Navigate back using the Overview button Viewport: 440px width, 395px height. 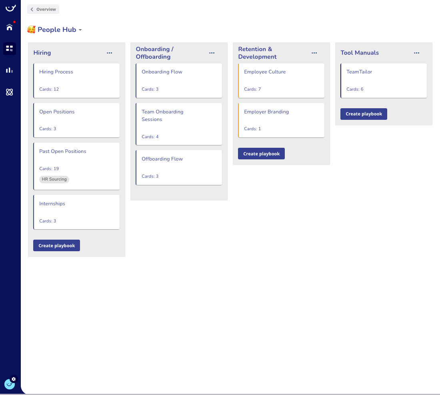[43, 9]
